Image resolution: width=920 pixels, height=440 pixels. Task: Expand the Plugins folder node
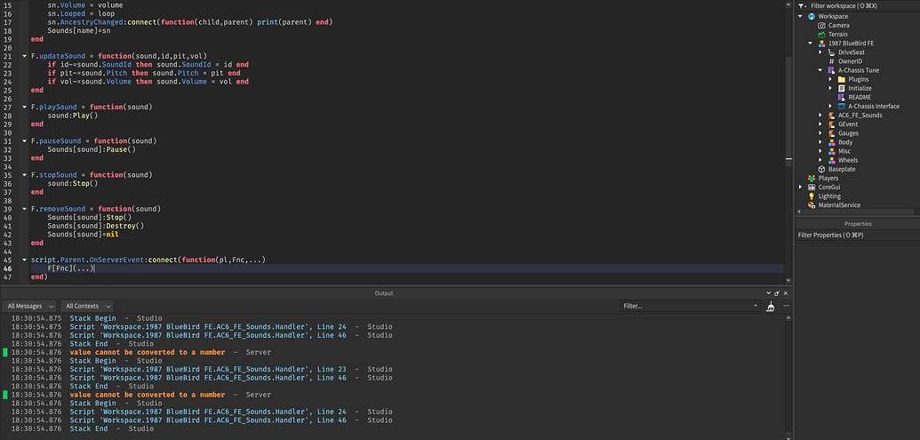pos(831,79)
